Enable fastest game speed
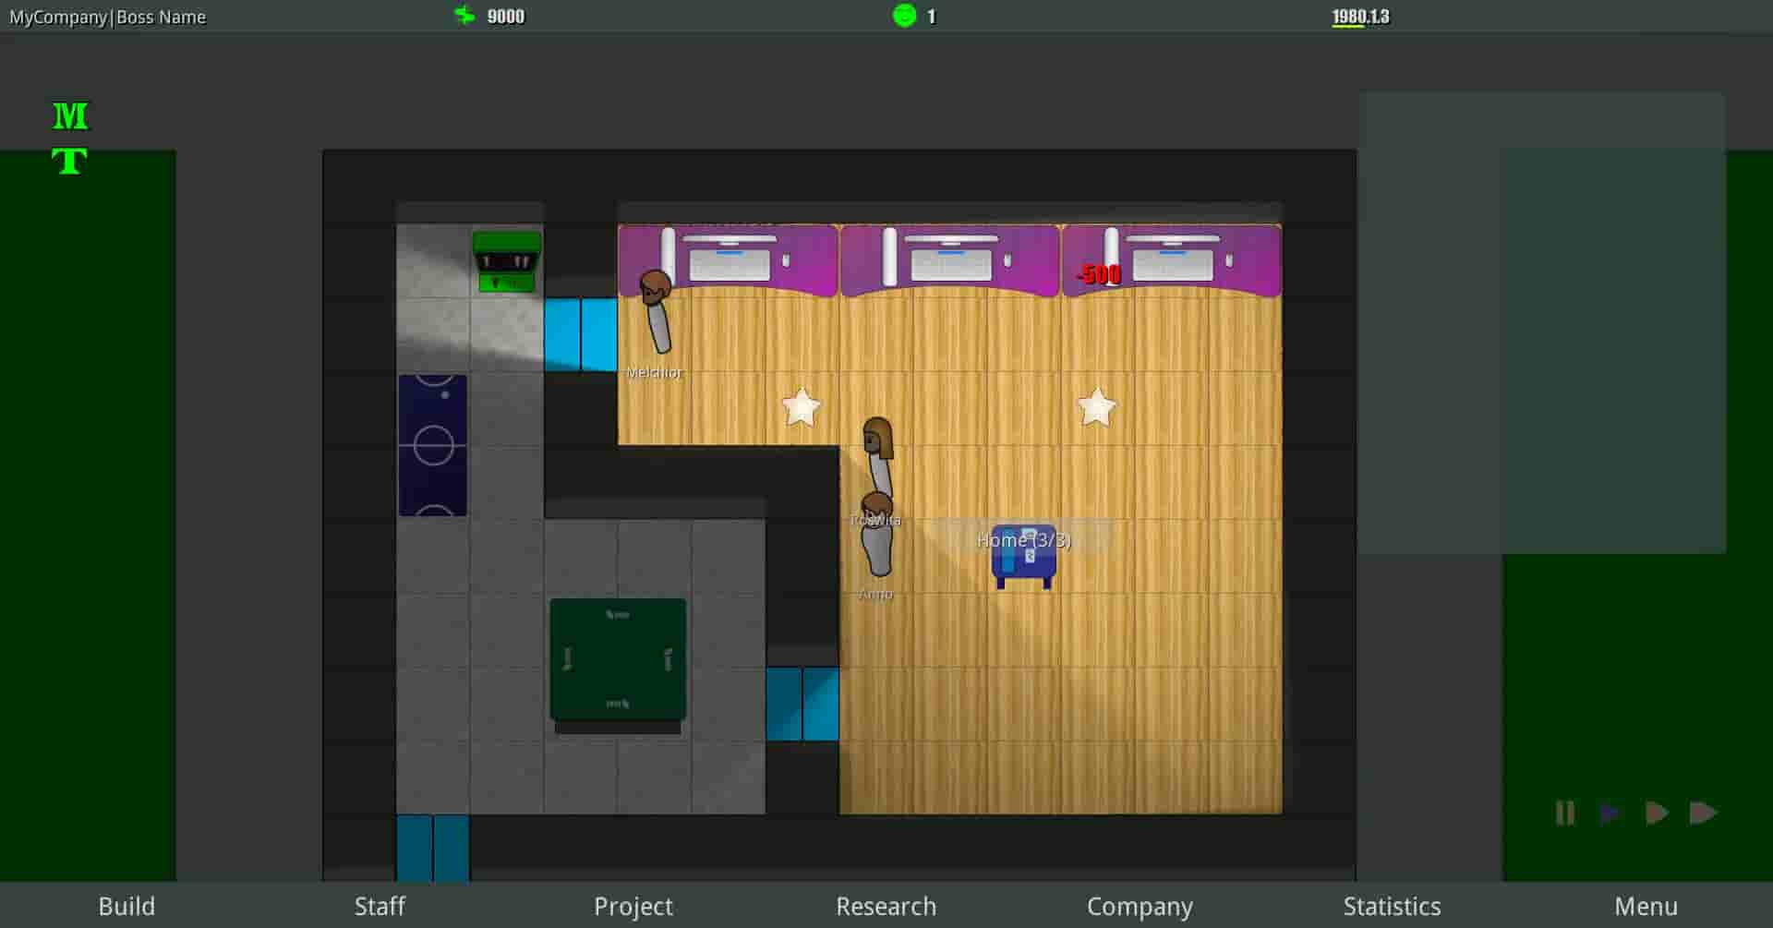1773x928 pixels. (x=1704, y=814)
